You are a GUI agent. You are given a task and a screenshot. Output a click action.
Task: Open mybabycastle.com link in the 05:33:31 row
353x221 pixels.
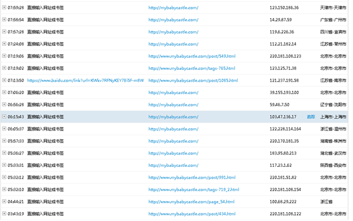pyautogui.click(x=174, y=166)
